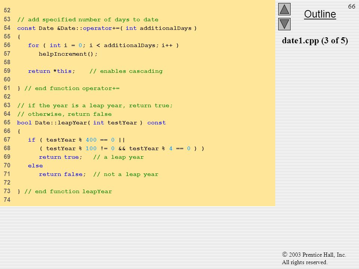Click line number 52
Screen dimensions: 359x269
tap(7, 10)
